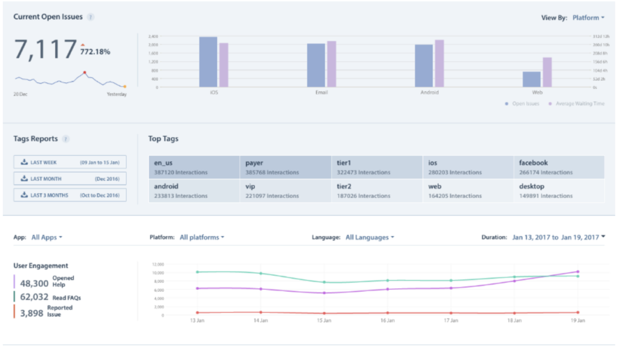Viewport: 619px width, 349px height.
Task: Expand the All Apps dropdown
Action: click(x=47, y=238)
